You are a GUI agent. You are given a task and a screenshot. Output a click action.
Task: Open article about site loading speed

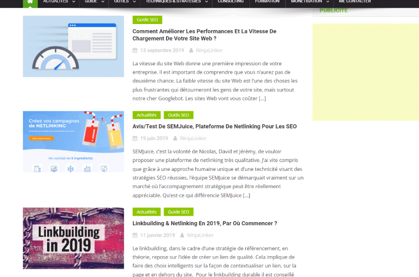204,35
